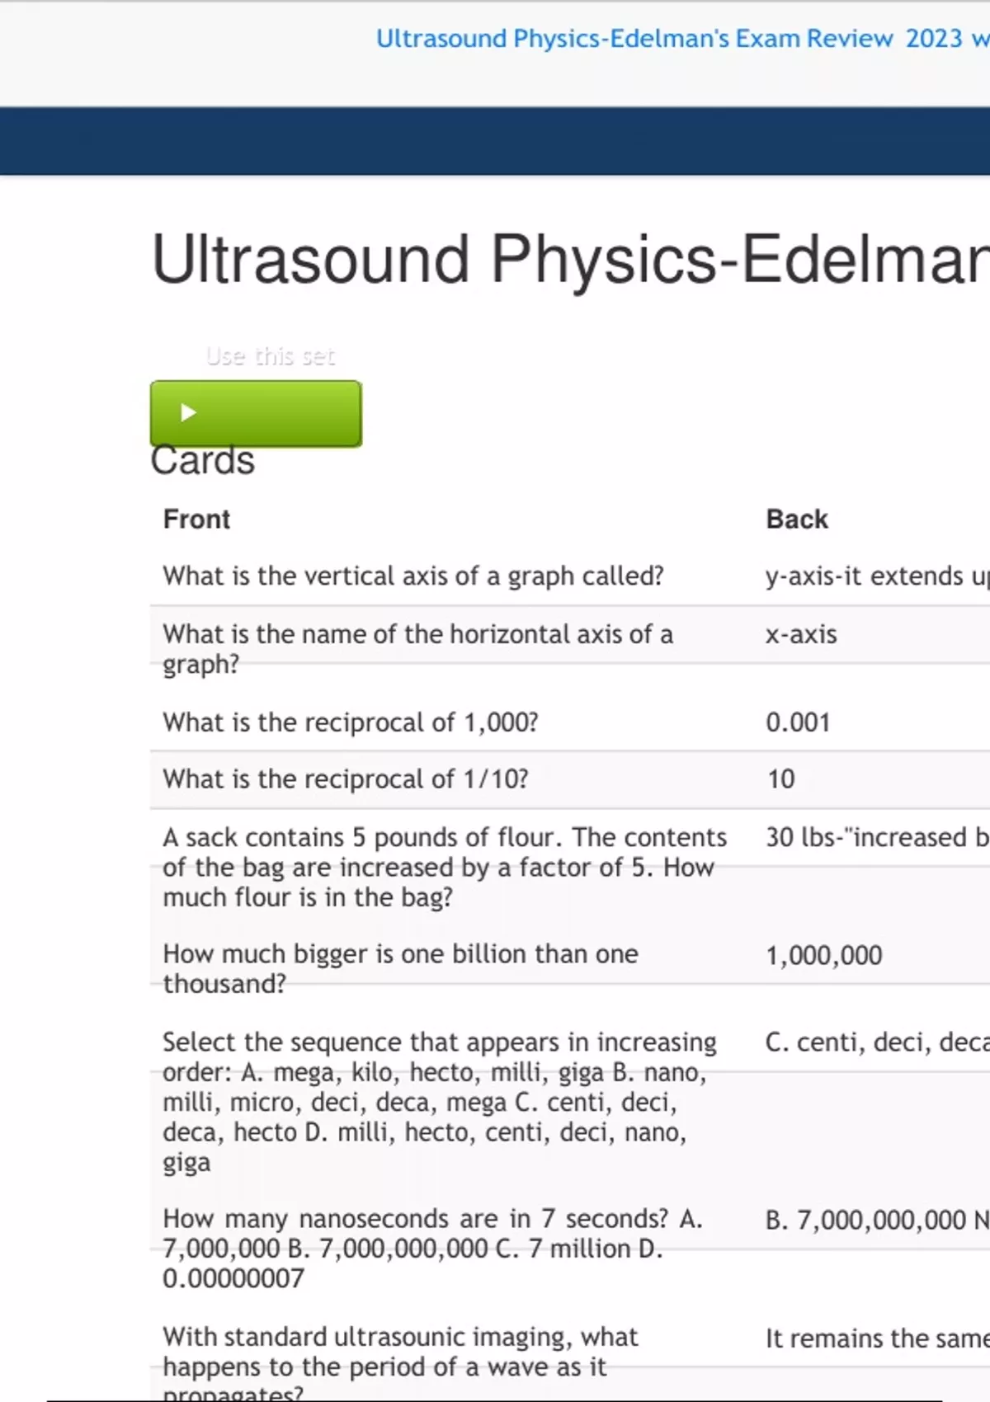Click the '0.001' answer
Viewport: 990px width, 1402px height.
[798, 722]
